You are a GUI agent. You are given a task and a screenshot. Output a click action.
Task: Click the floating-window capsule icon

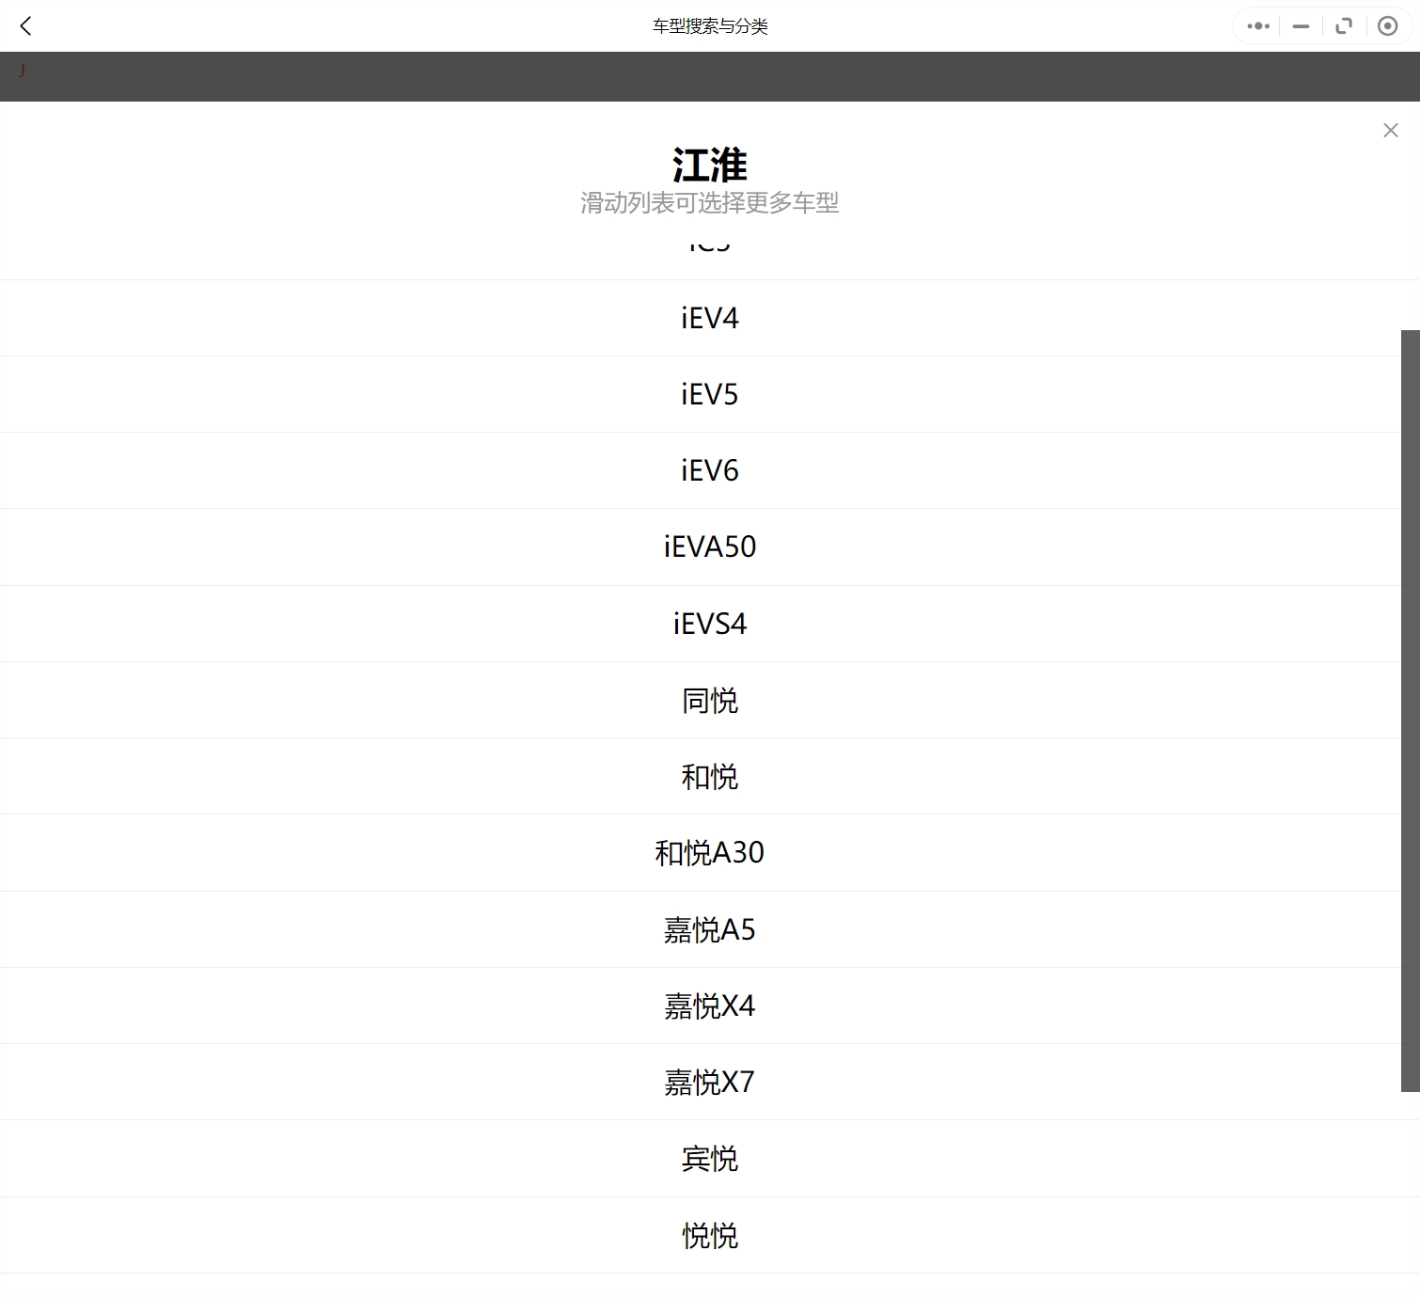click(x=1343, y=25)
